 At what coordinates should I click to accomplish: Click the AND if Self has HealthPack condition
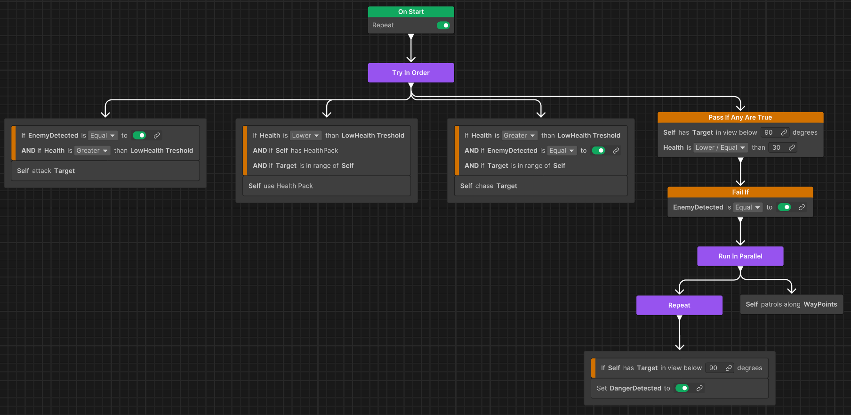click(x=296, y=151)
